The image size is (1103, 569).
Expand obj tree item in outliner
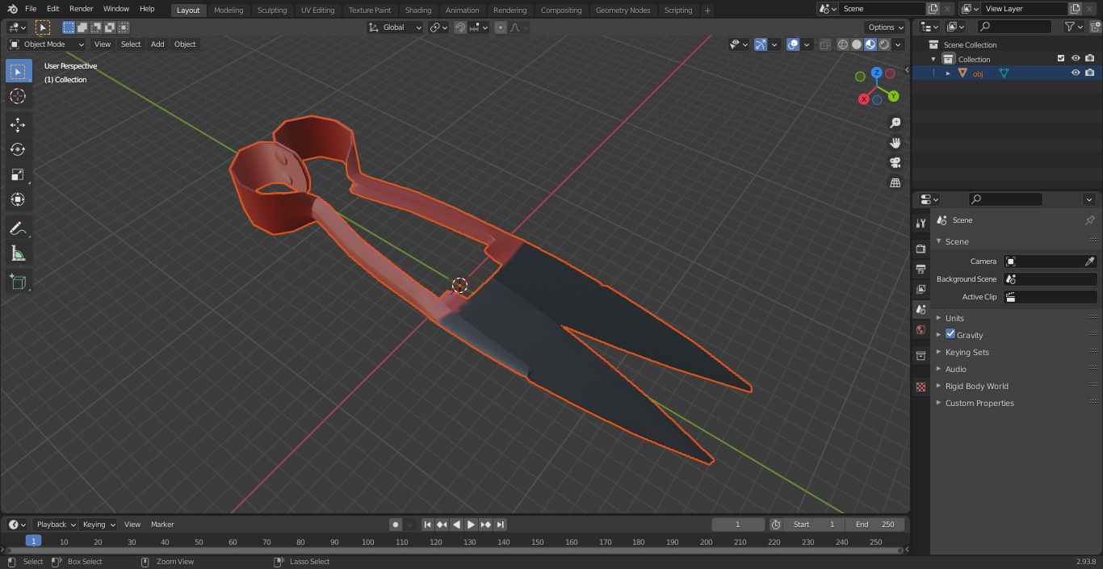948,73
